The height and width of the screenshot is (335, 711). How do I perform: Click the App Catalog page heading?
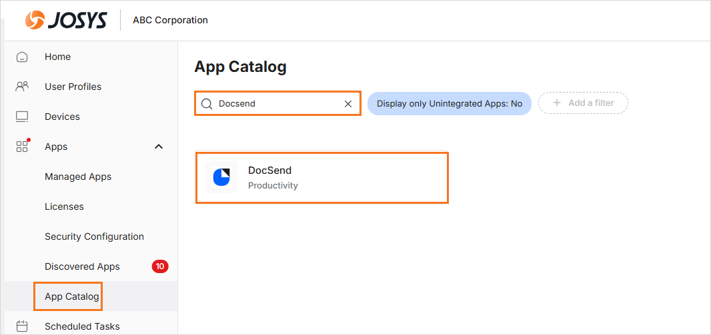point(240,67)
